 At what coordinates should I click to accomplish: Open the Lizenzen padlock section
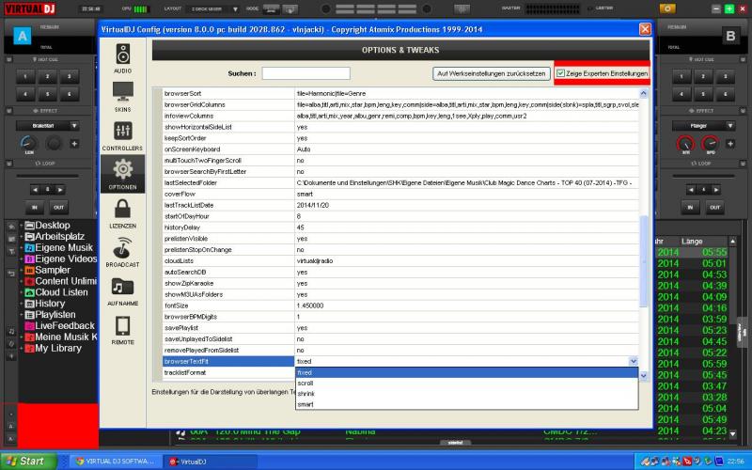122,212
